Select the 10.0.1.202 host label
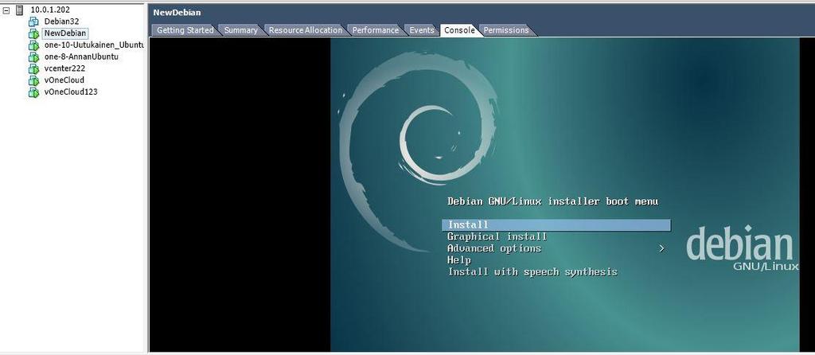This screenshot has height=355, width=815. point(50,10)
